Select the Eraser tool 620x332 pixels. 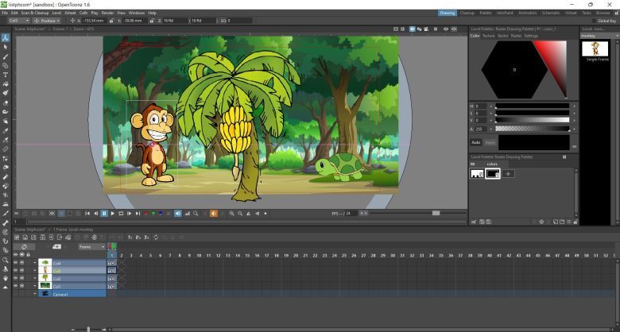point(6,102)
